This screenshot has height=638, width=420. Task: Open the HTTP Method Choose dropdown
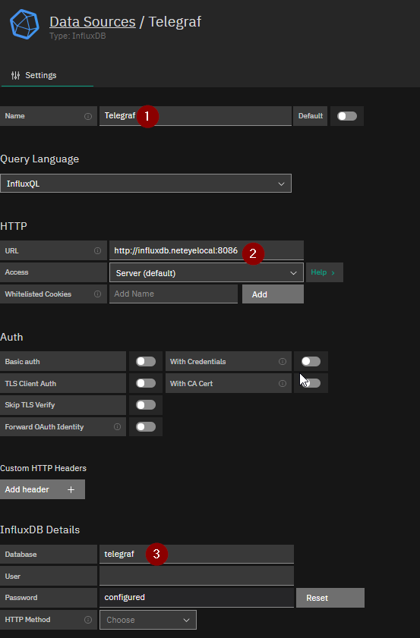[148, 620]
